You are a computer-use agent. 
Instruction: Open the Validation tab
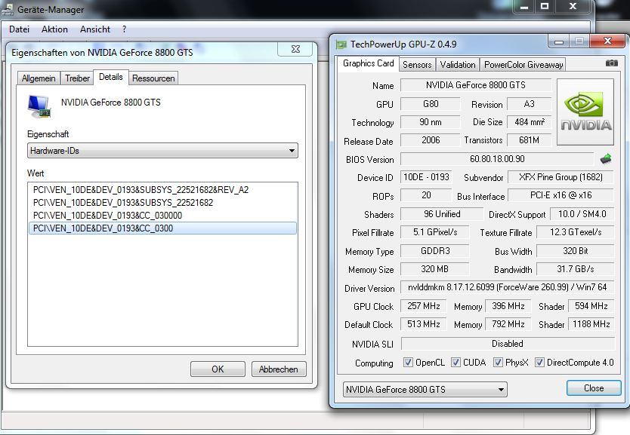coord(458,65)
